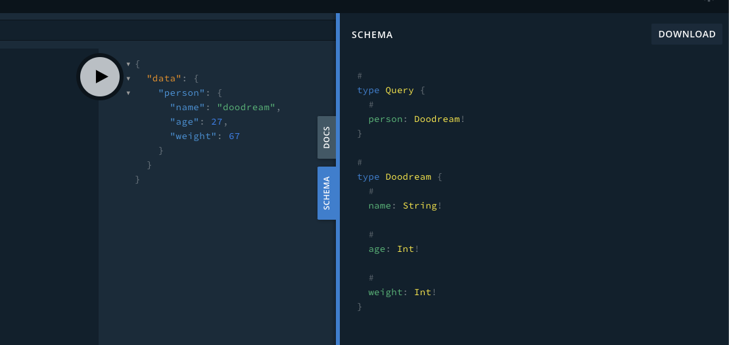
Task: Run the query with the play button
Action: pyautogui.click(x=100, y=77)
